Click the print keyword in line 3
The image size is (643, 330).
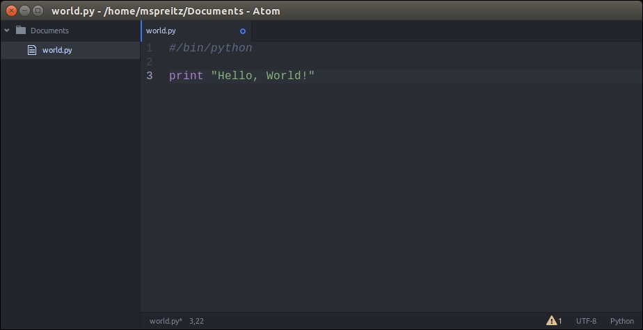186,76
